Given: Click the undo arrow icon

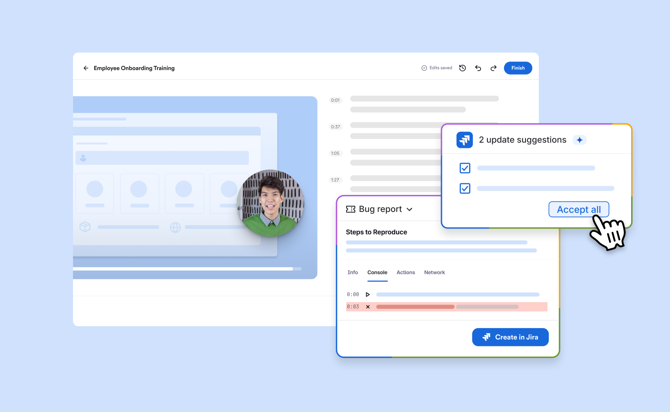Looking at the screenshot, I should tap(478, 68).
